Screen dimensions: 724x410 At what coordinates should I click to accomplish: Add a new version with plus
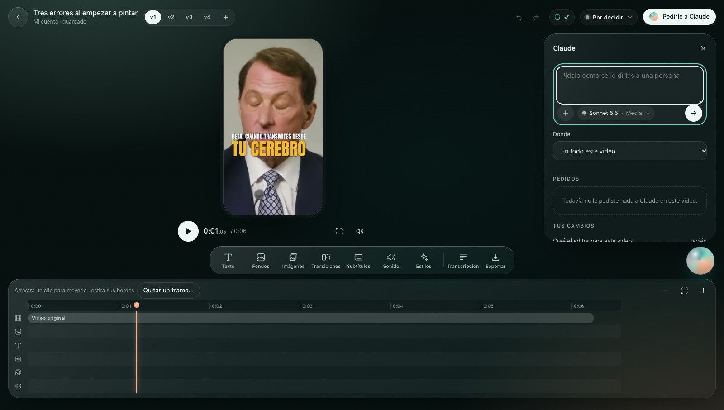[x=225, y=17]
